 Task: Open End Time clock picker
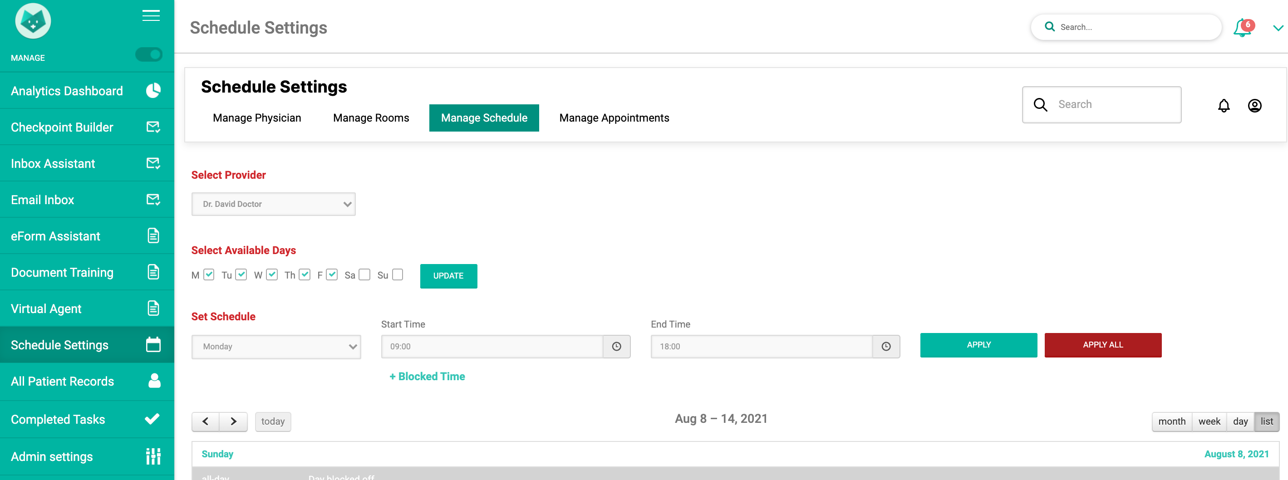click(x=886, y=347)
